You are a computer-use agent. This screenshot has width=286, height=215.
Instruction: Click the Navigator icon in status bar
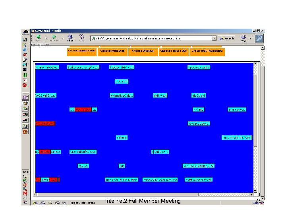(35, 203)
